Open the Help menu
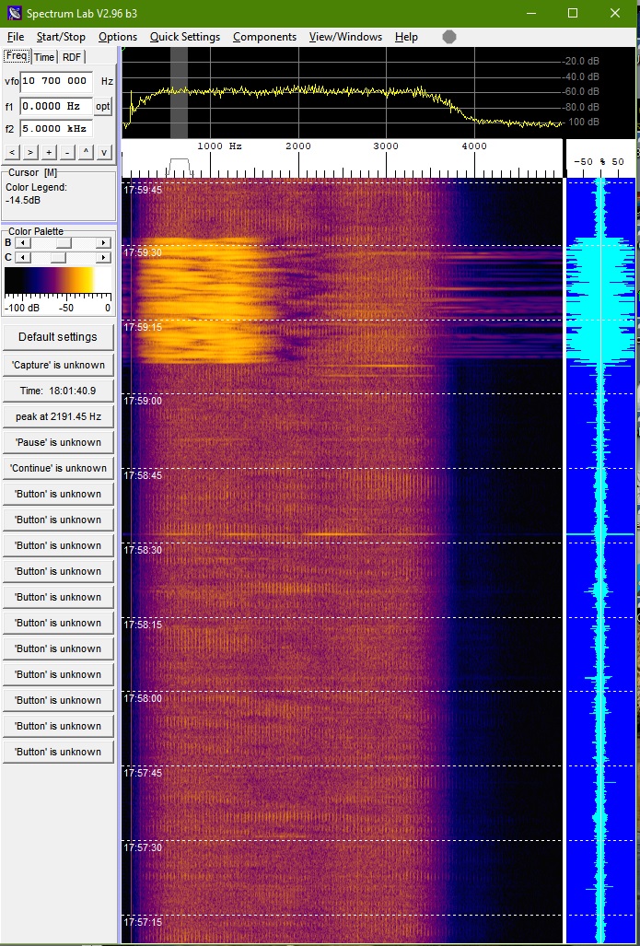 406,37
